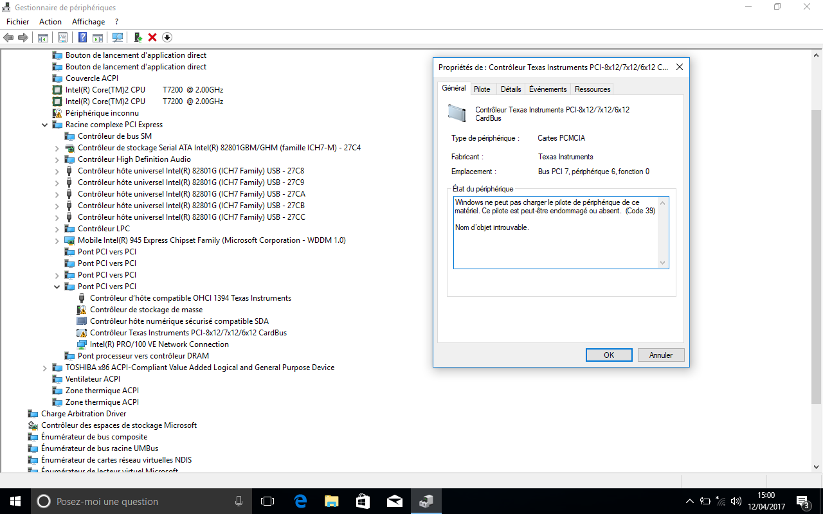The image size is (823, 514).
Task: Expand the USB - 27CC host controller node
Action: click(57, 217)
